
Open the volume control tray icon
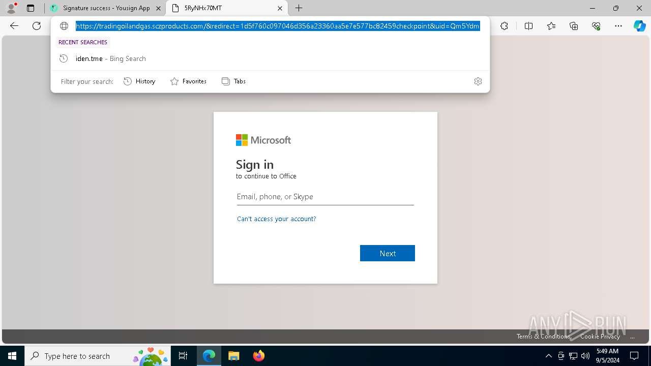click(585, 356)
